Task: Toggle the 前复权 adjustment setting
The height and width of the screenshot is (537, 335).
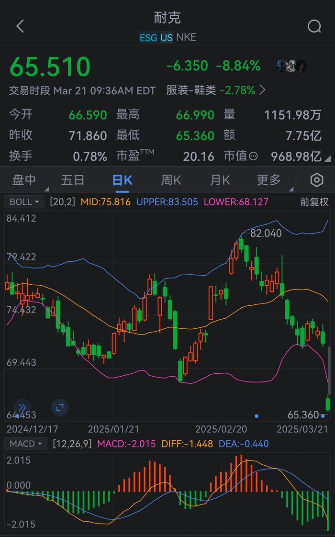Action: [x=314, y=202]
